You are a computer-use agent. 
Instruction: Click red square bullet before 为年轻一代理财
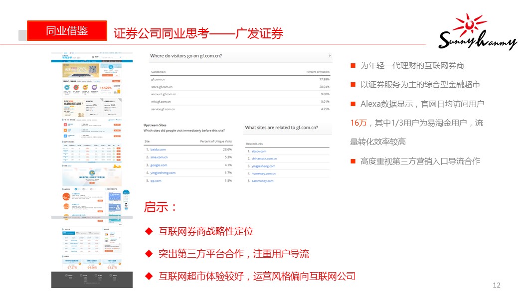353,65
